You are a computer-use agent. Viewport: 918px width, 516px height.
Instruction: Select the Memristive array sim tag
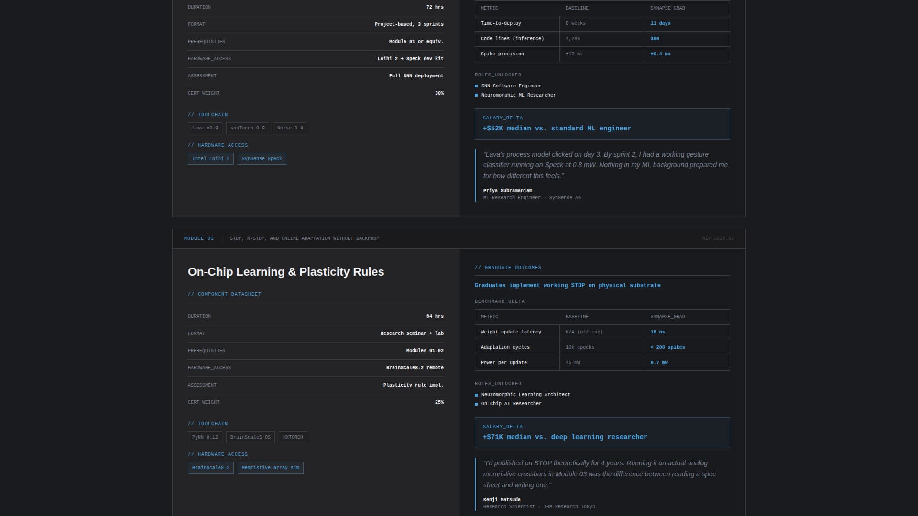point(270,468)
